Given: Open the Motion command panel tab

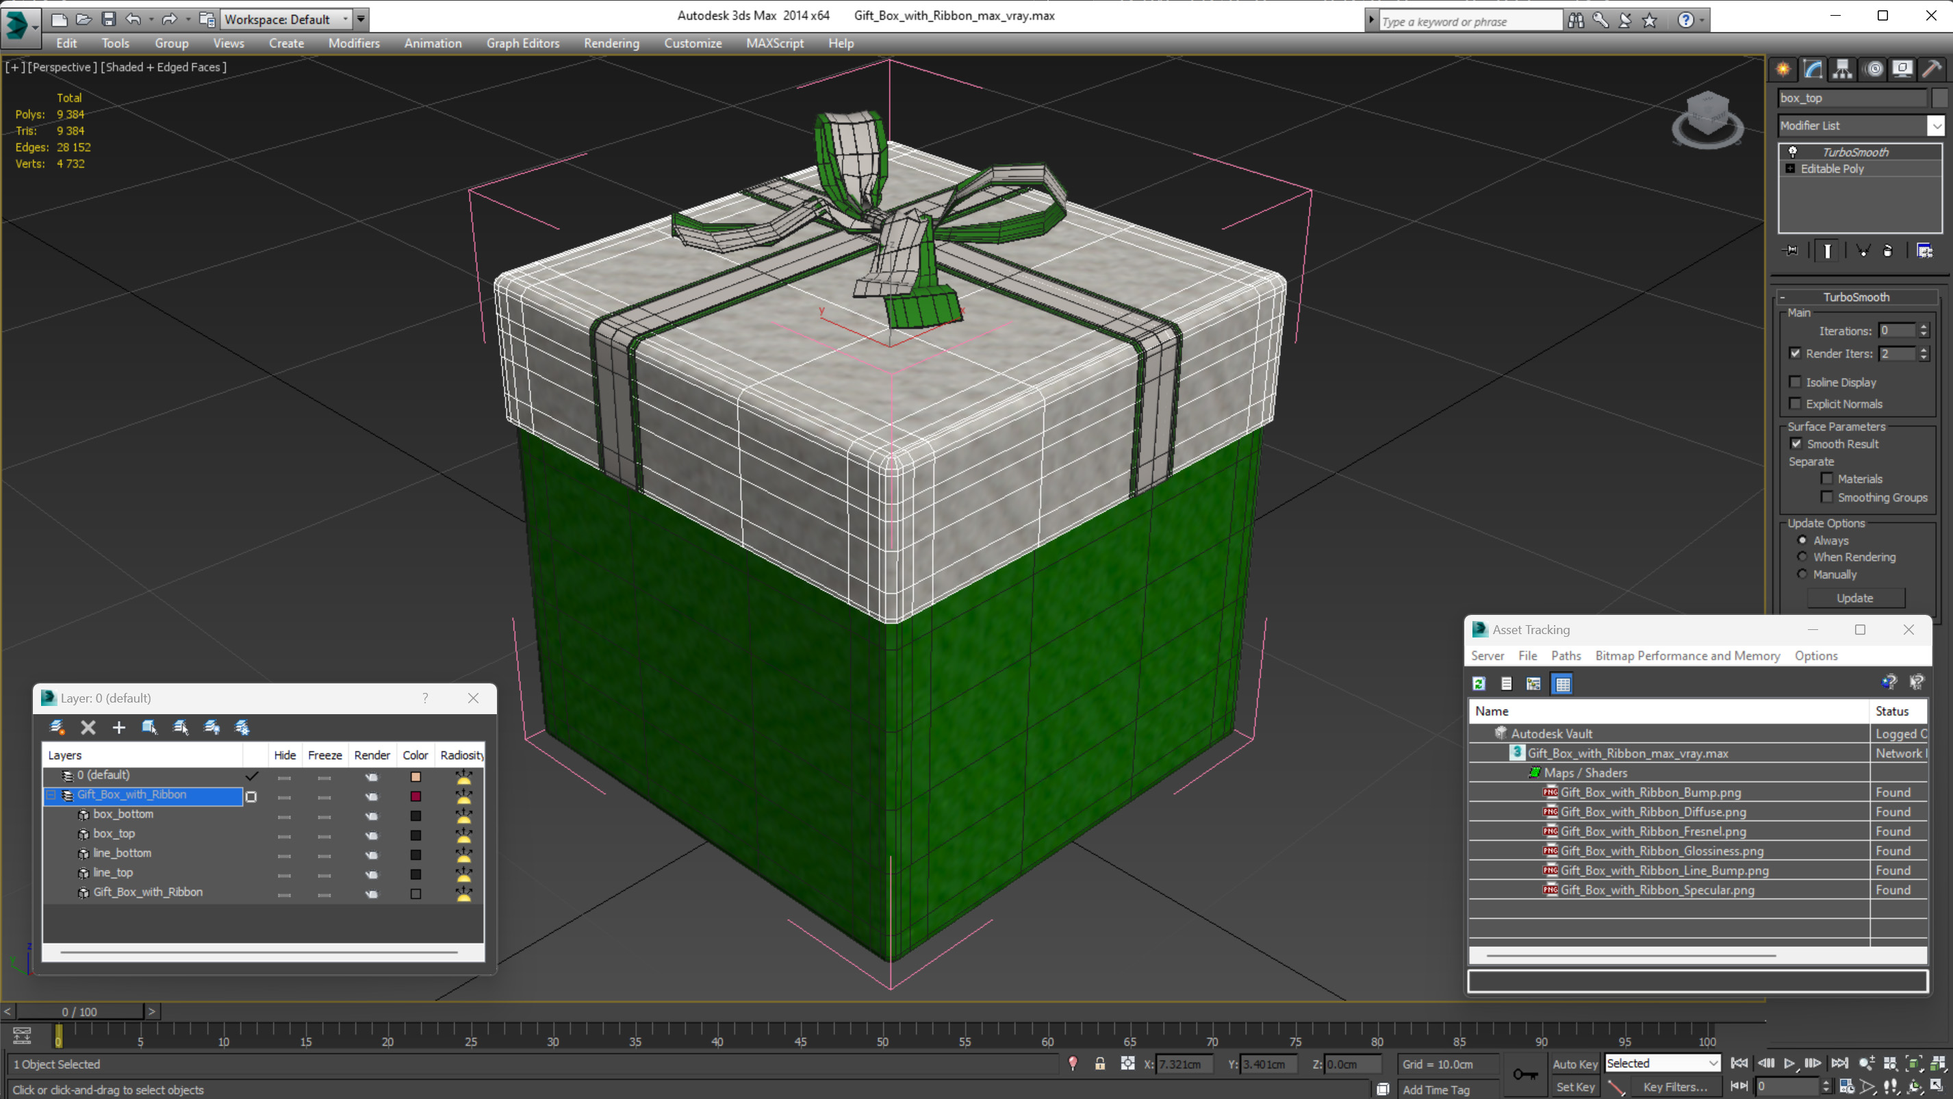Looking at the screenshot, I should (1874, 70).
